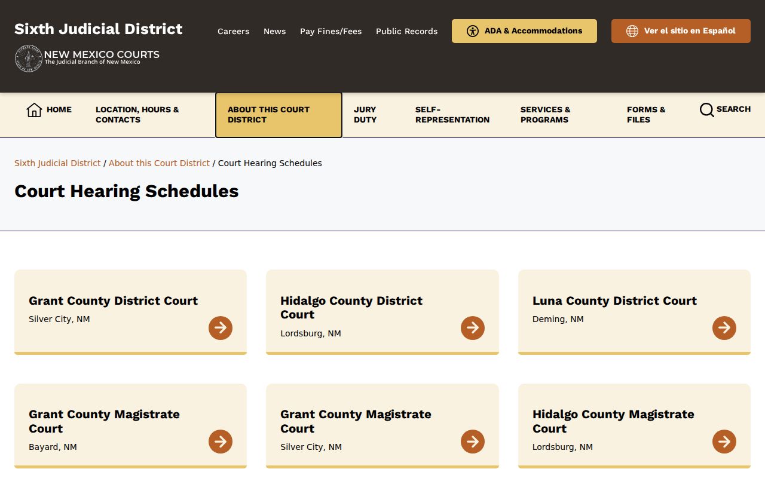The width and height of the screenshot is (765, 478).
Task: Click the magnifying glass search icon
Action: point(706,110)
